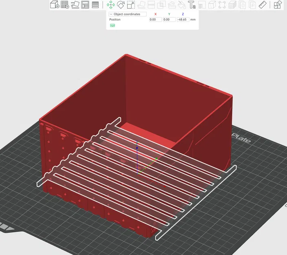Click the Lay on face icon
The width and height of the screenshot is (287, 255).
click(x=141, y=4)
